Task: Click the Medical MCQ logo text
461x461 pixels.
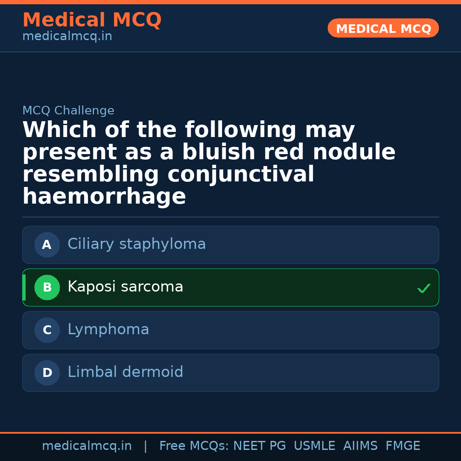Action: [92, 20]
